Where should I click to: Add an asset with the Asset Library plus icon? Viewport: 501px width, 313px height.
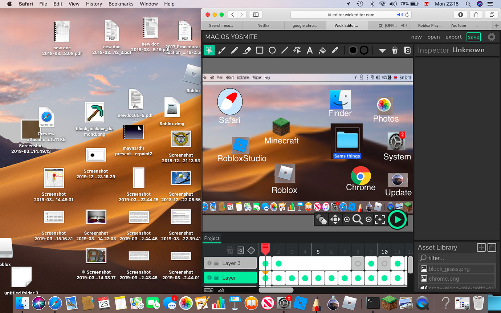[481, 247]
